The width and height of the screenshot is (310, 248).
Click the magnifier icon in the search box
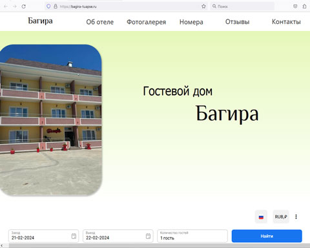coord(214,6)
